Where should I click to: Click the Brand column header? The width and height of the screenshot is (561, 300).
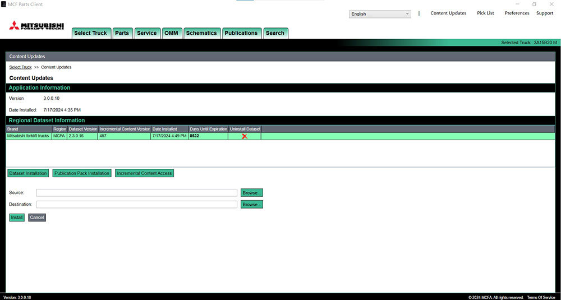click(x=29, y=129)
